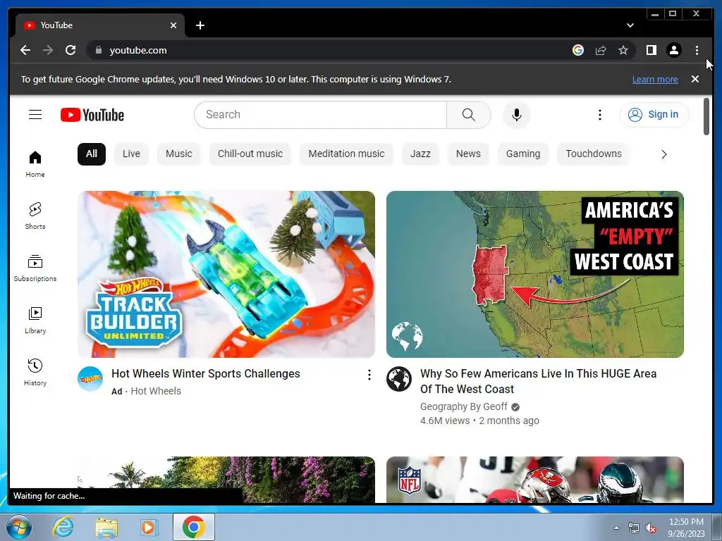The width and height of the screenshot is (722, 541).
Task: Open Library in the sidebar
Action: point(35,321)
